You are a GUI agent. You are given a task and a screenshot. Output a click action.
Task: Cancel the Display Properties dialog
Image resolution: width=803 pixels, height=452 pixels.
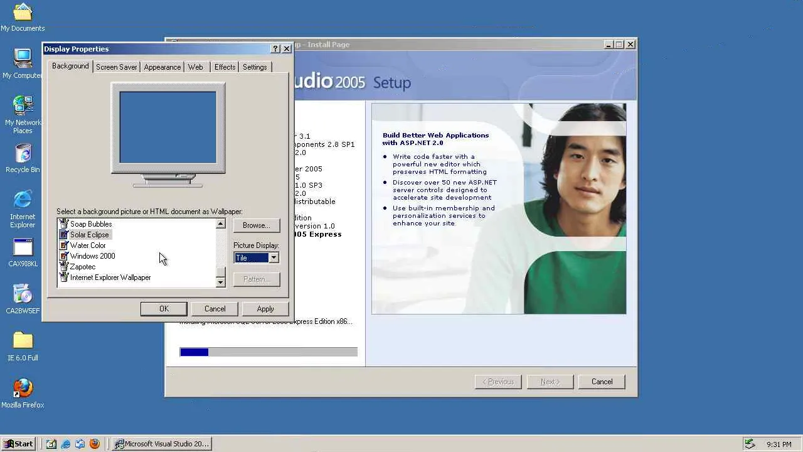click(215, 309)
